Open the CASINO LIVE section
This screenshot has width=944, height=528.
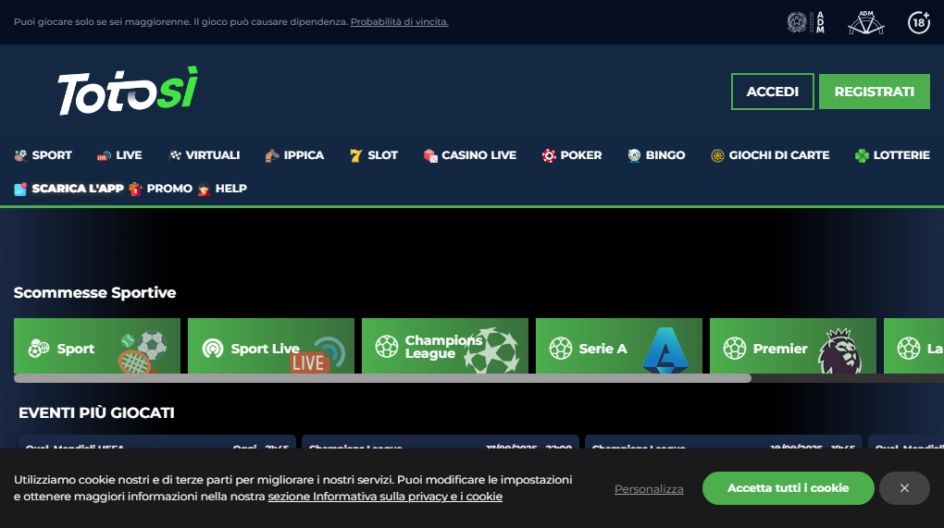coord(469,155)
